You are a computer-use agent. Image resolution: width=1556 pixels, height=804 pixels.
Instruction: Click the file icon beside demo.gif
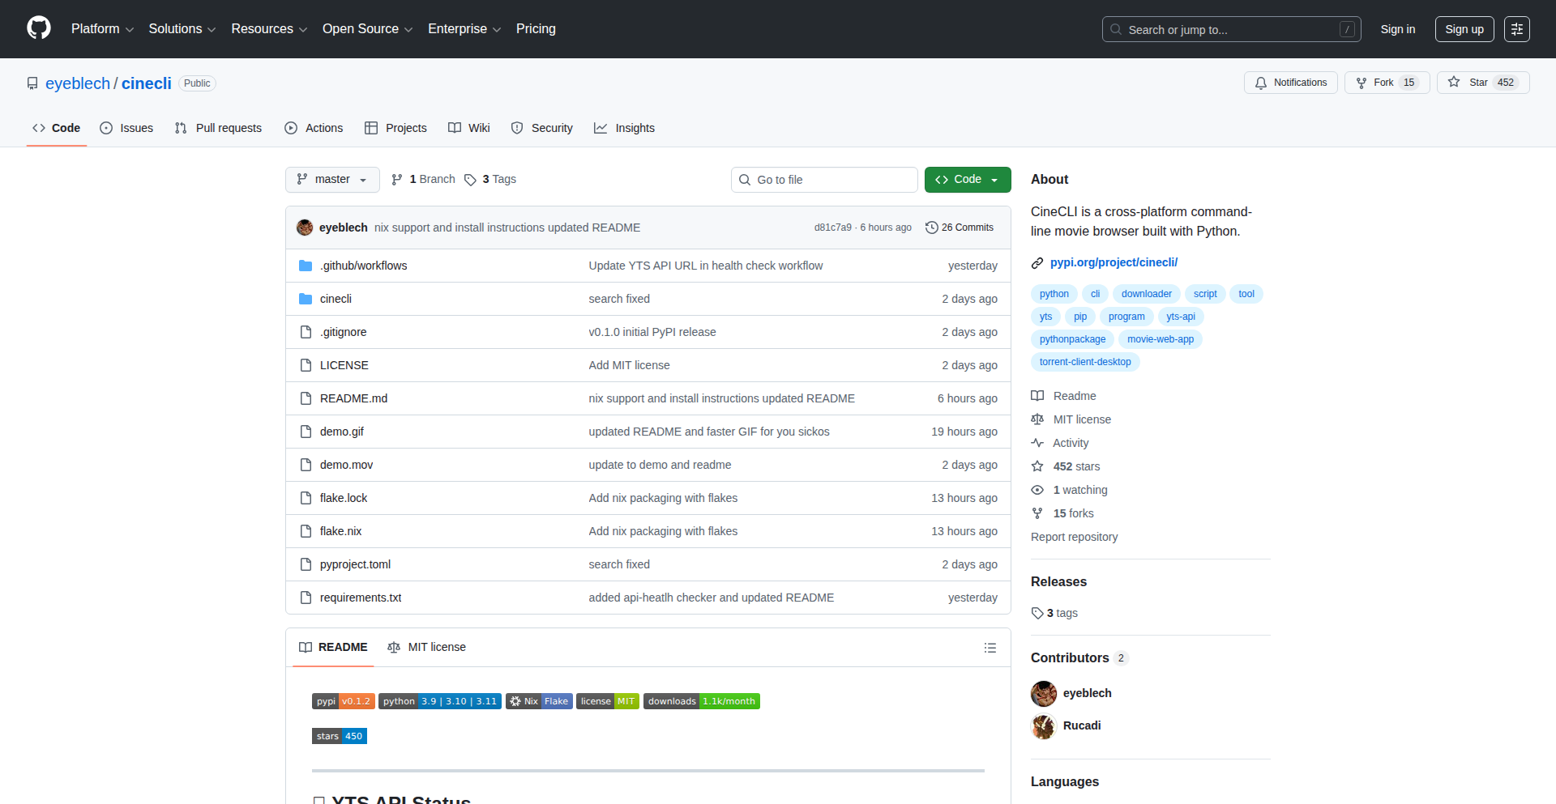[x=306, y=432]
